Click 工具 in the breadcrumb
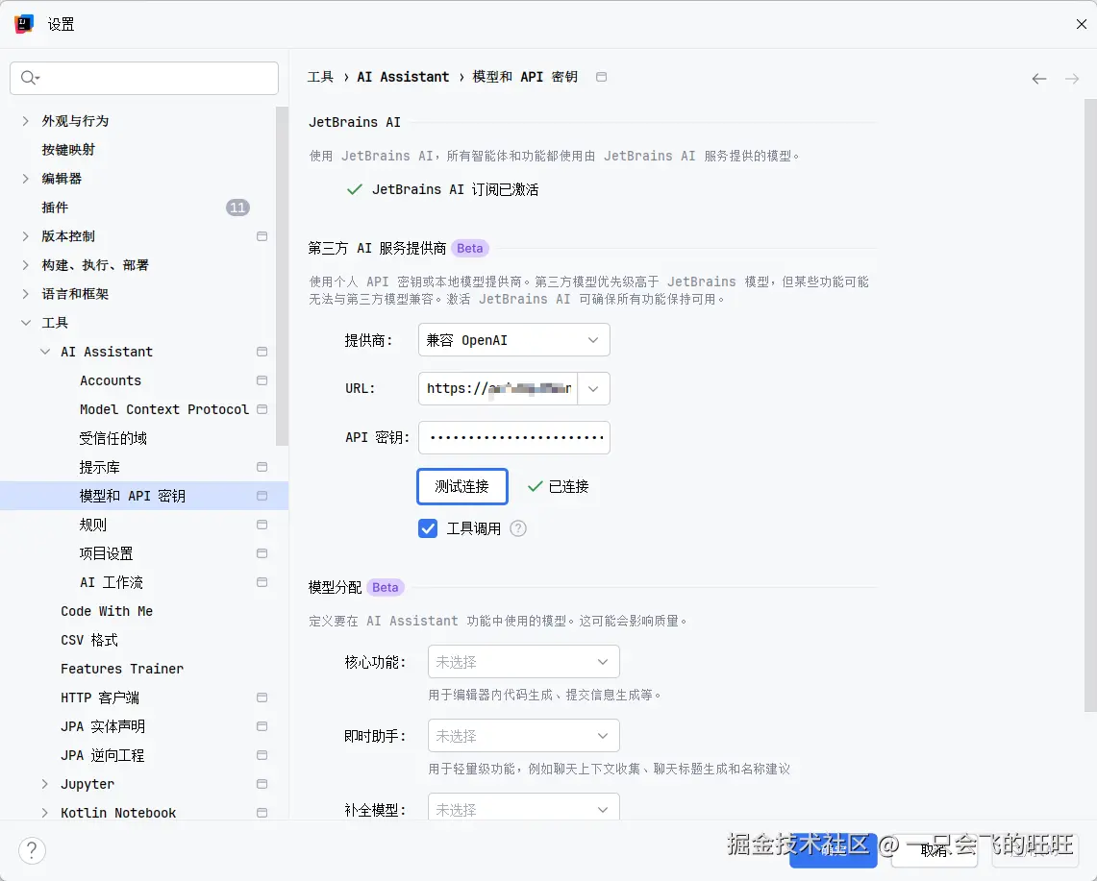Image resolution: width=1097 pixels, height=881 pixels. [x=320, y=77]
